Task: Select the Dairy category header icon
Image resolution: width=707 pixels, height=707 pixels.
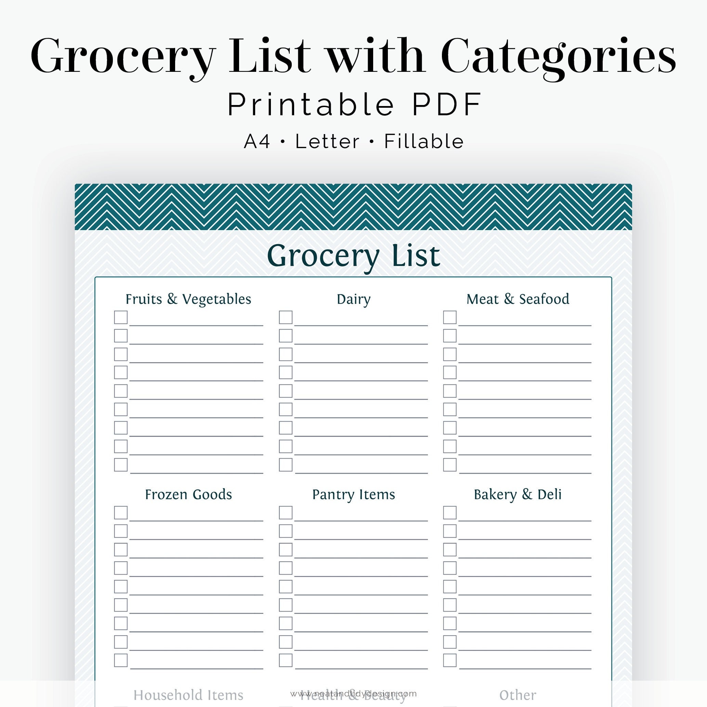Action: coord(354,295)
